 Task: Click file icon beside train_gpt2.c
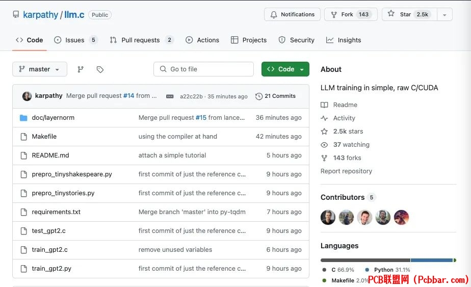24,250
